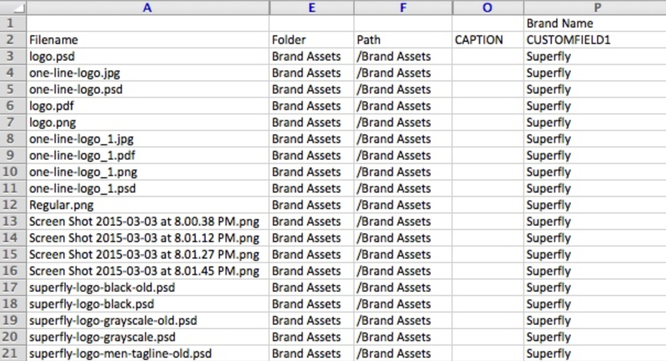Select column F header
Image resolution: width=666 pixels, height=361 pixels.
403,8
